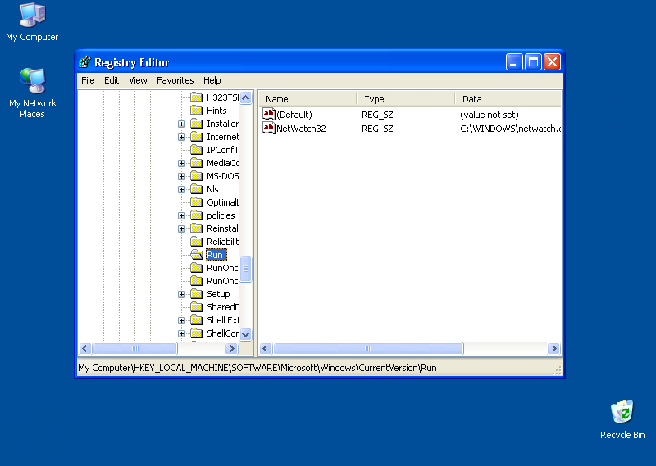
Task: Click the Installer folder icon
Action: point(196,124)
